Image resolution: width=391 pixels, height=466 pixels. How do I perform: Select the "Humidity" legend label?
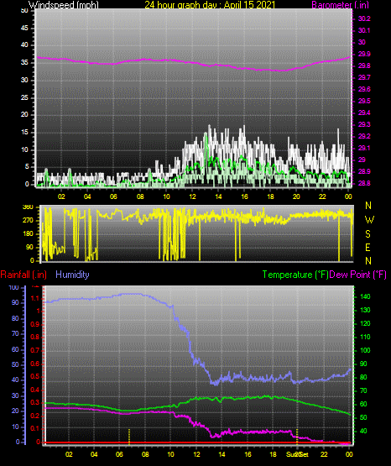(72, 275)
